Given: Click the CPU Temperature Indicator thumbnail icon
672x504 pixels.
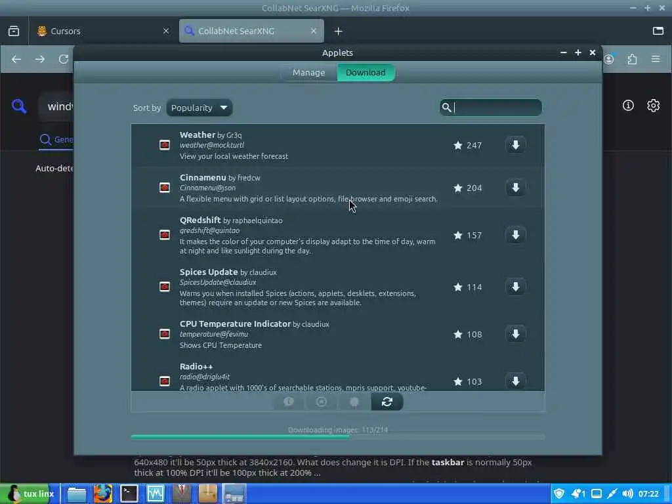Looking at the screenshot, I should [x=165, y=334].
